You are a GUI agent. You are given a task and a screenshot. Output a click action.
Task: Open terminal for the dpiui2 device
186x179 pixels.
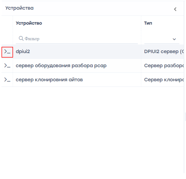point(7,52)
